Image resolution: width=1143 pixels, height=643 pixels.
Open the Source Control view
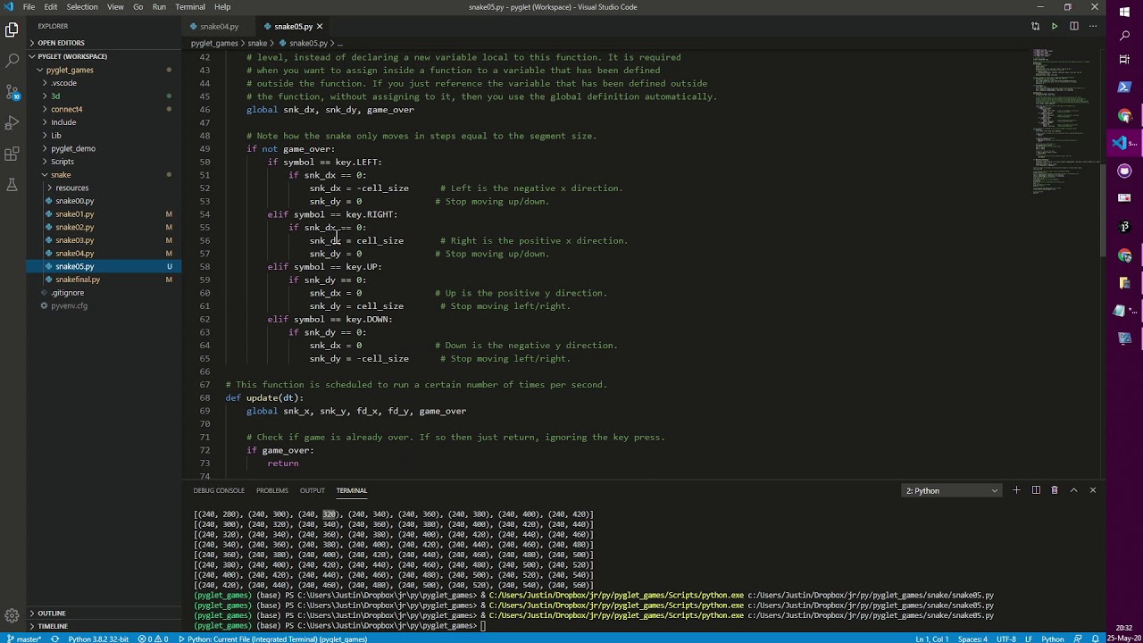(12, 92)
